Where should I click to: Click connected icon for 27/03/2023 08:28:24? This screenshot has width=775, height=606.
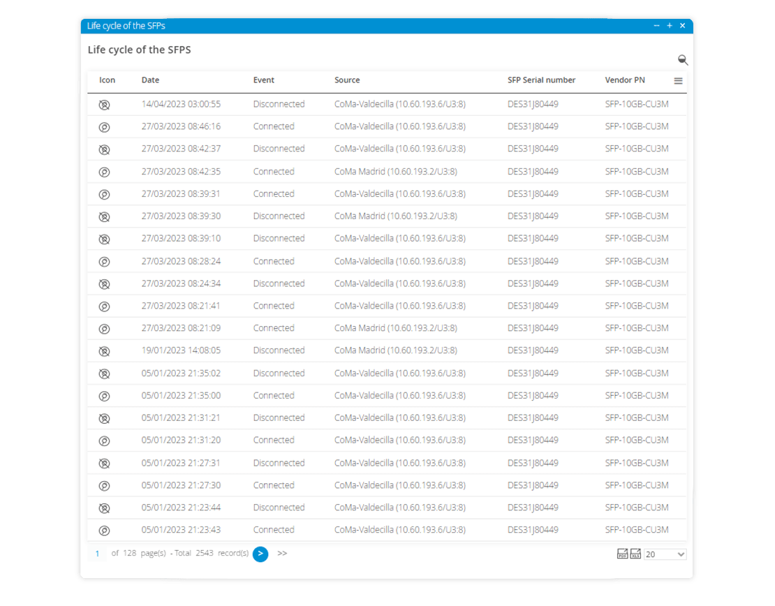pyautogui.click(x=104, y=262)
